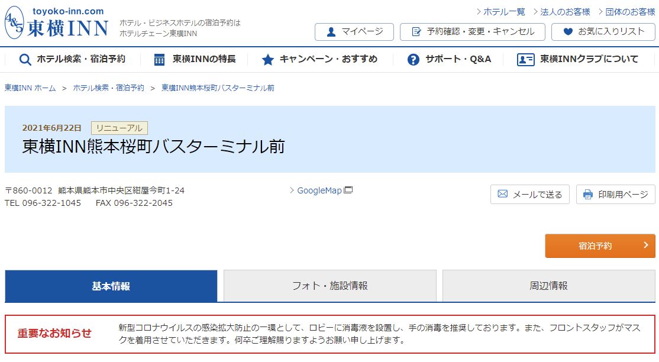Viewport: 659px width, 362px height.
Task: Click the orange 宿泊予約 button
Action: (600, 246)
